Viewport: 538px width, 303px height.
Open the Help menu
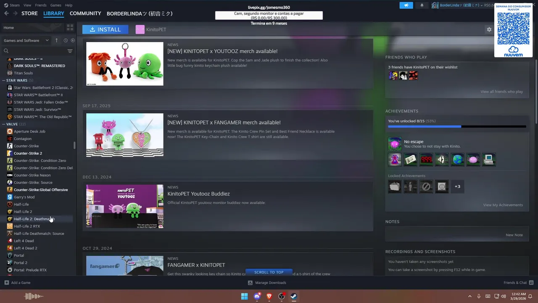click(69, 5)
